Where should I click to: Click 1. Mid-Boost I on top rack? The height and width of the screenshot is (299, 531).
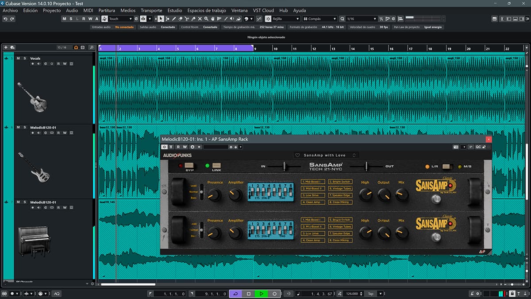[313, 182]
